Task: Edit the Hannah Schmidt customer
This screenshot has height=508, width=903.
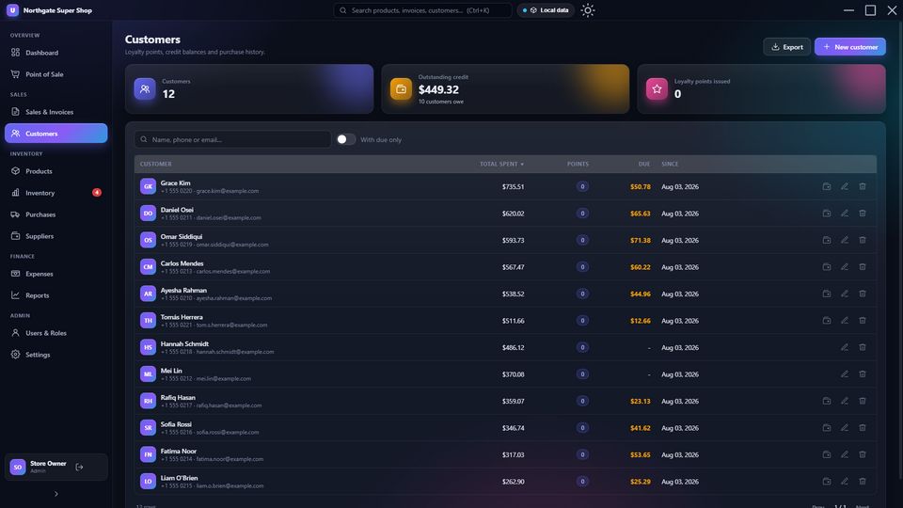Action: [845, 347]
